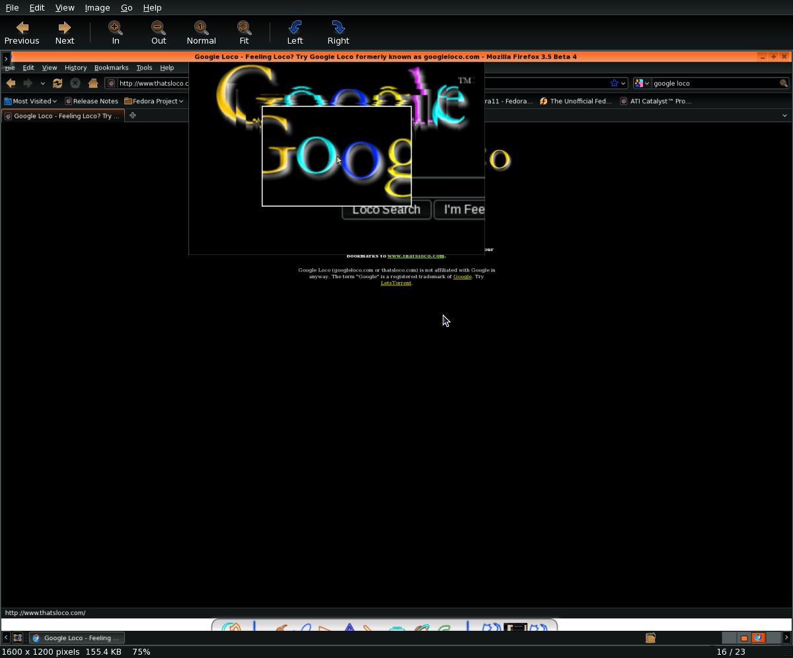Viewport: 793px width, 658px height.
Task: Click the right panel hide arrow
Action: click(x=787, y=638)
